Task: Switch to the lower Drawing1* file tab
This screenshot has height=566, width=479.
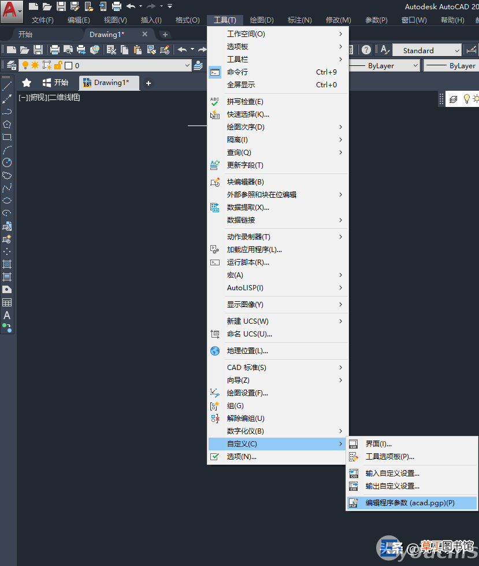Action: (109, 83)
